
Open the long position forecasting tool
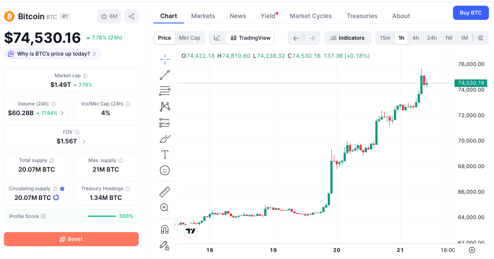(x=165, y=123)
